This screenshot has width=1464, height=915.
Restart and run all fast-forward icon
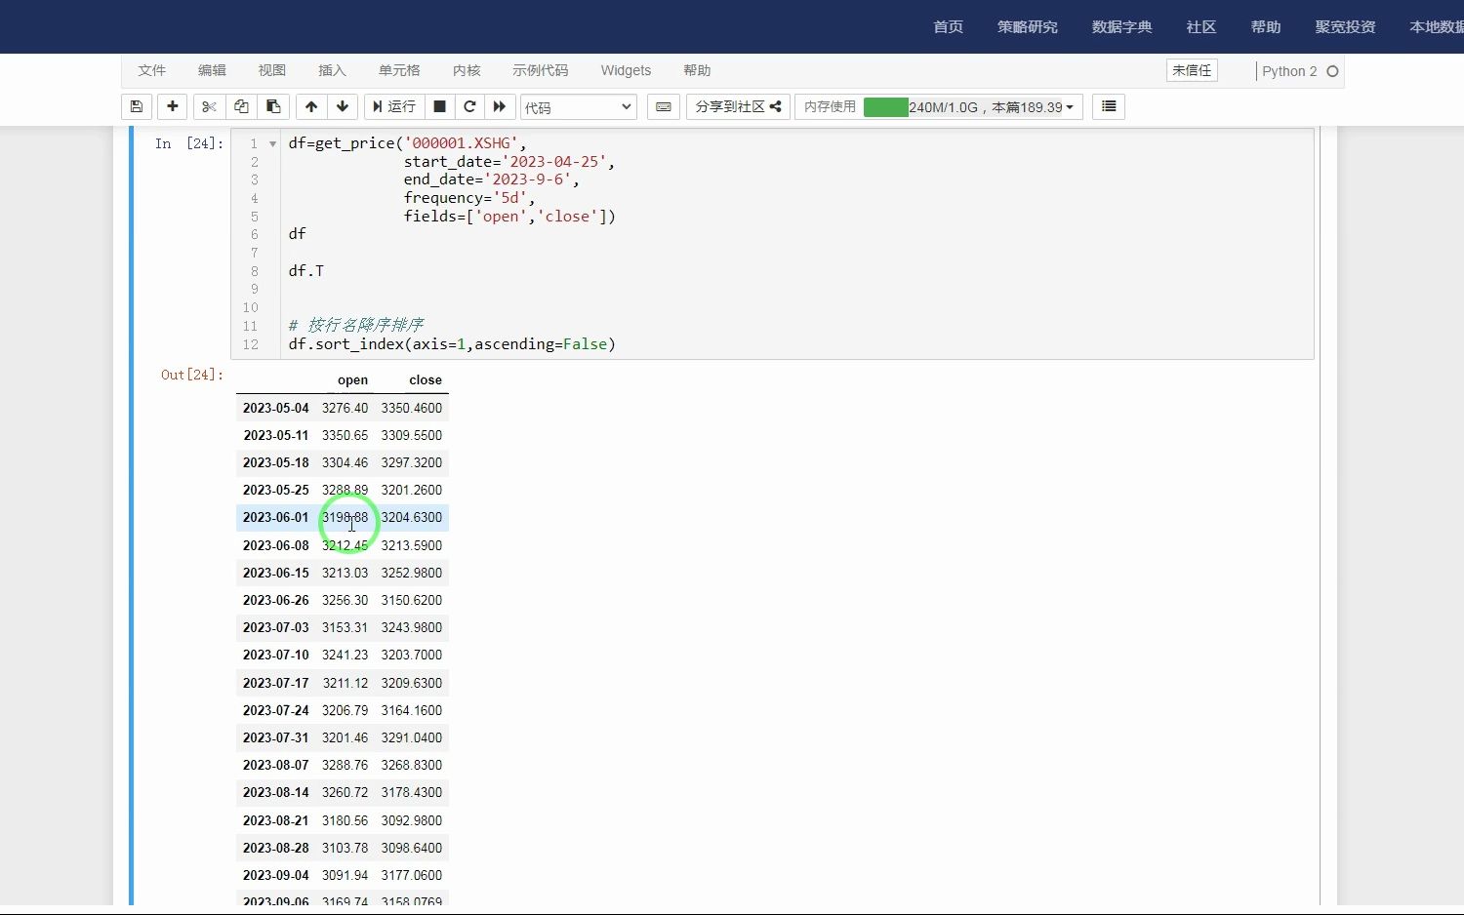pyautogui.click(x=500, y=106)
